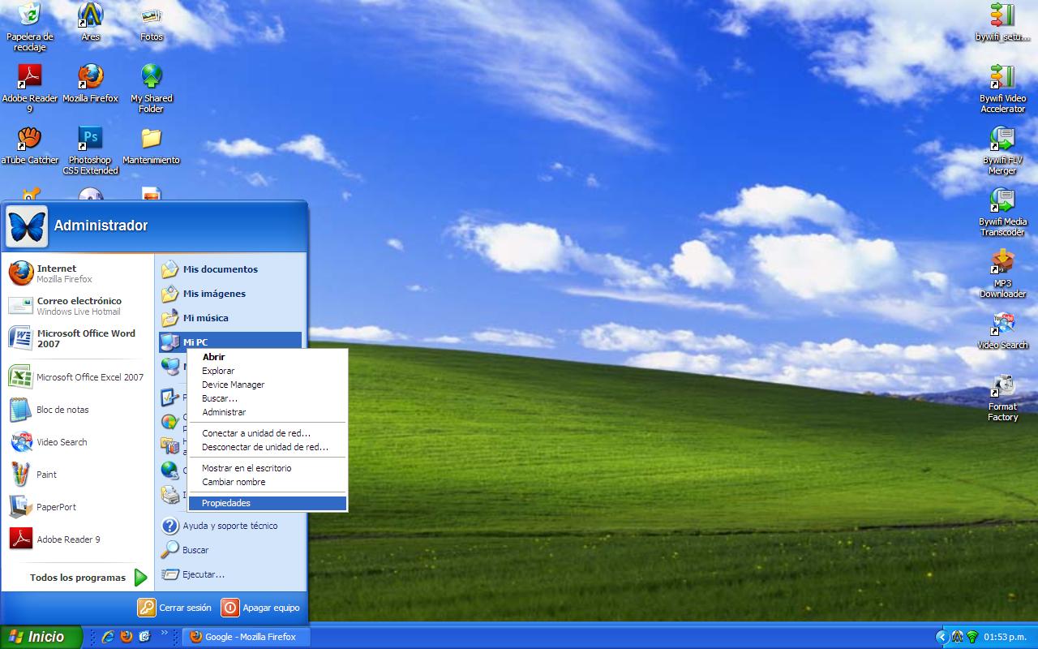Open Mis documentos in Start menu
Image resolution: width=1038 pixels, height=649 pixels.
point(230,269)
